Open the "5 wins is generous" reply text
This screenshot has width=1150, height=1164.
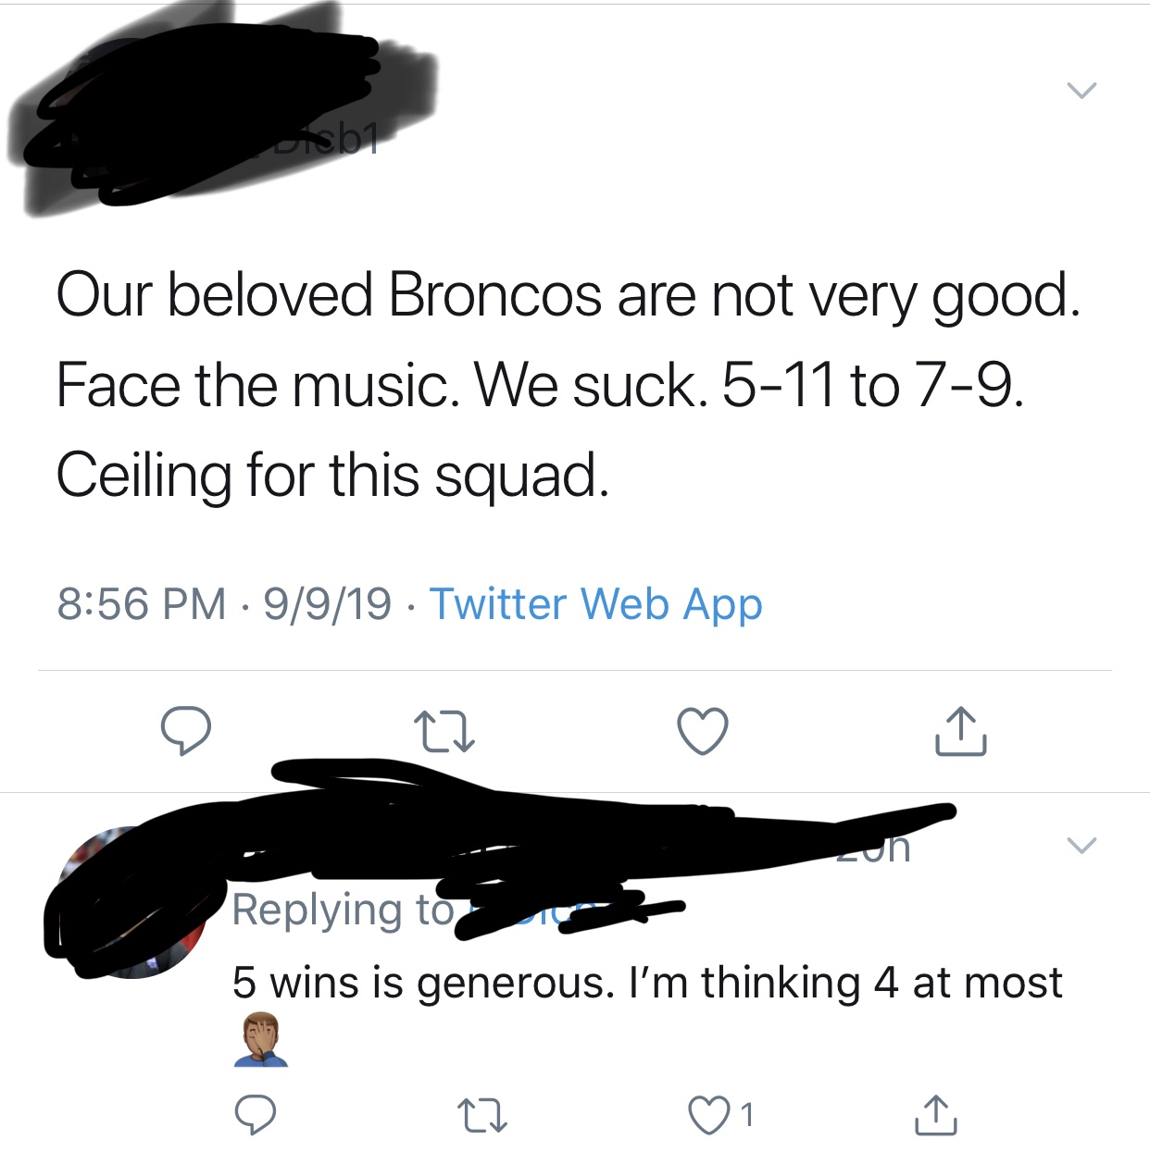tap(646, 983)
